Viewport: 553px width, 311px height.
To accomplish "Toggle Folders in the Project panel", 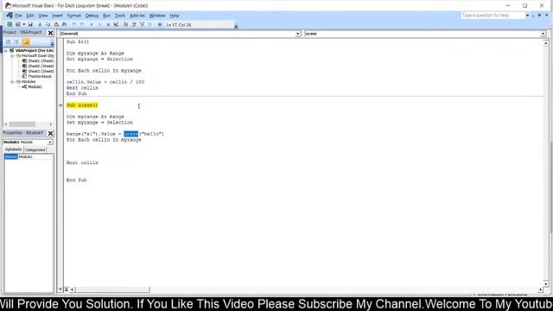I will point(26,42).
